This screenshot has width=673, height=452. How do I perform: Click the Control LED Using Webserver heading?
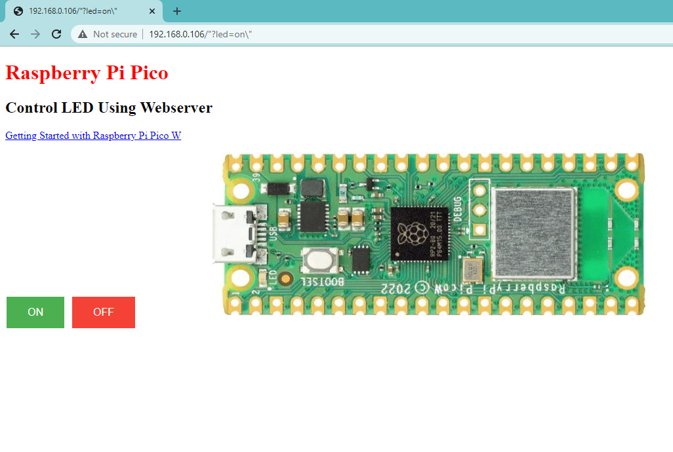[x=109, y=107]
